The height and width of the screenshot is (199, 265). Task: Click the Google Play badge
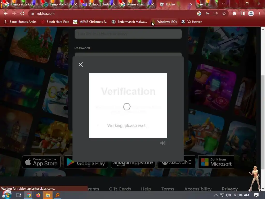click(86, 163)
